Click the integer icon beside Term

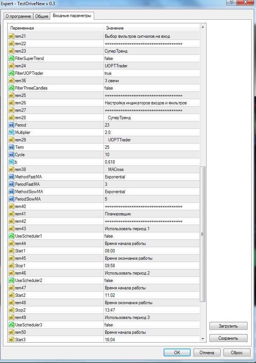tap(11, 148)
